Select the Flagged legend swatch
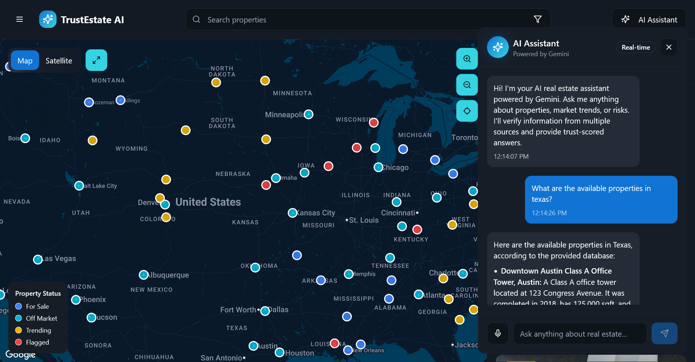 (18, 342)
